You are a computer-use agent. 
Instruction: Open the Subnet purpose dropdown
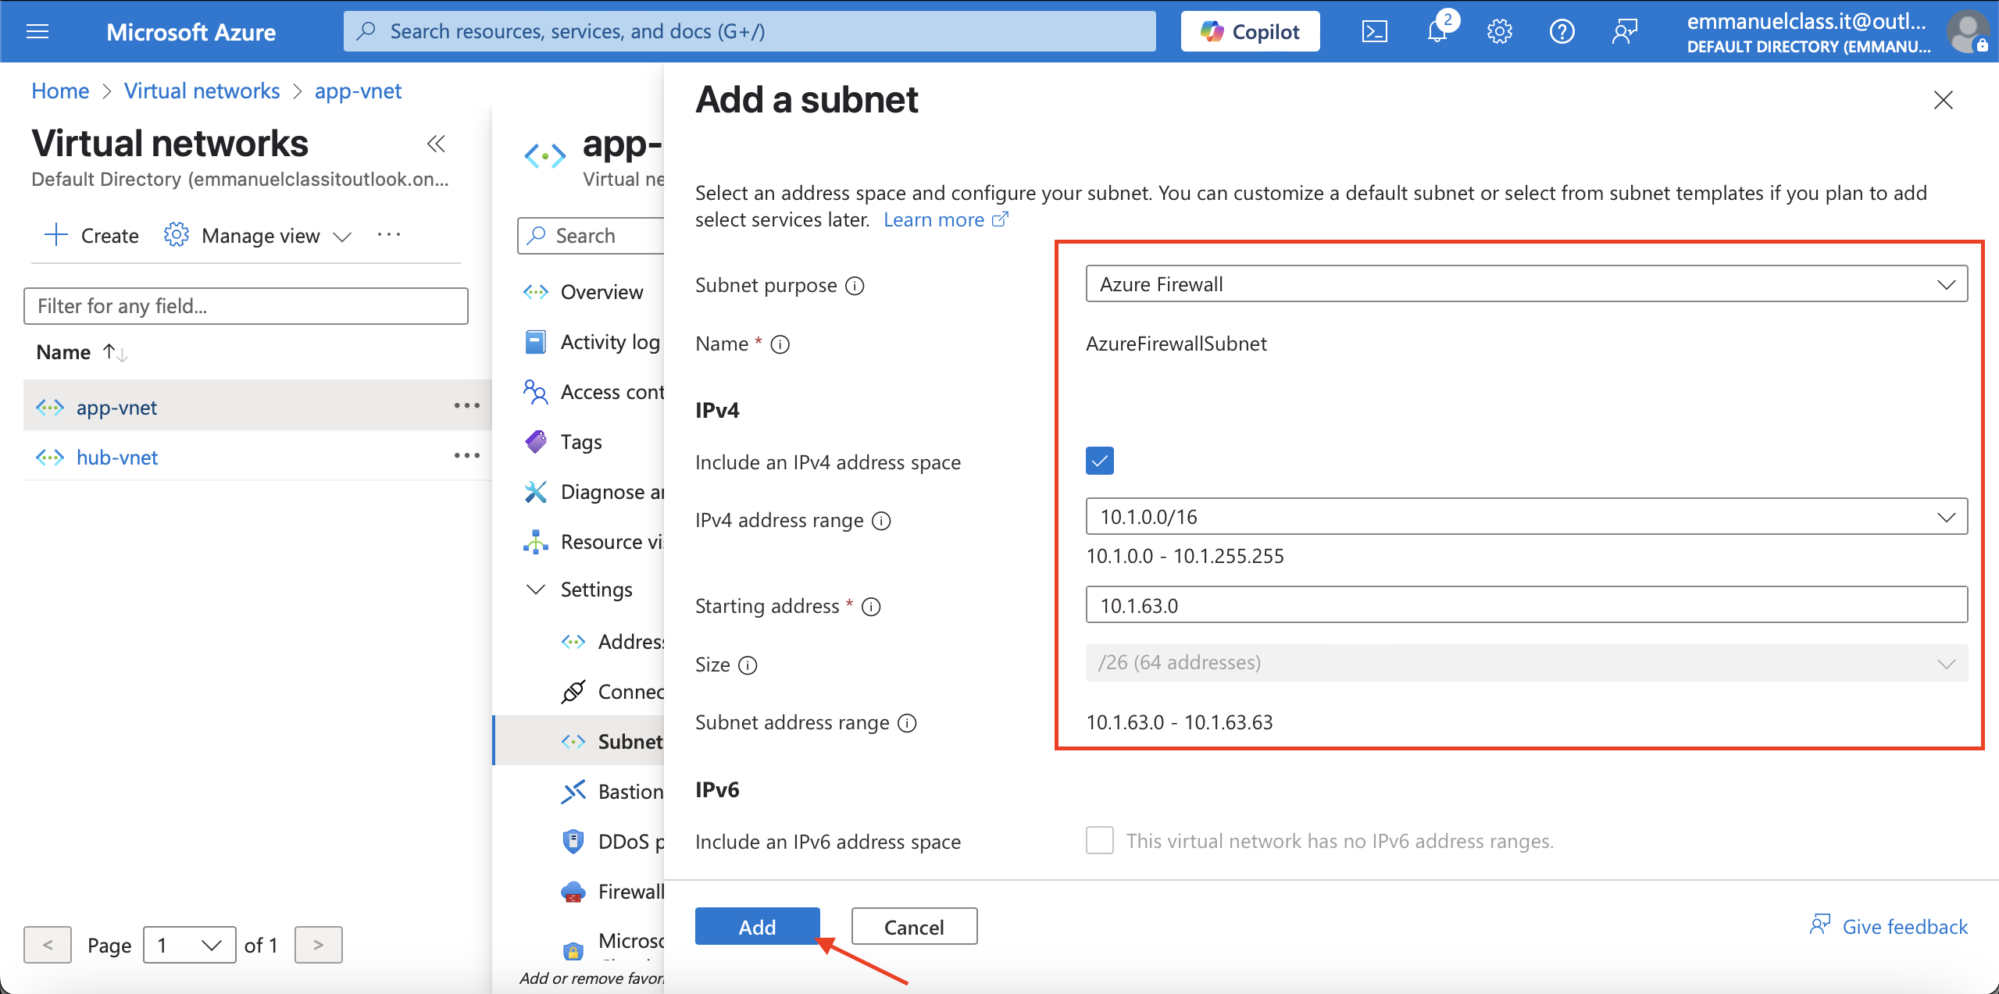pyautogui.click(x=1526, y=284)
